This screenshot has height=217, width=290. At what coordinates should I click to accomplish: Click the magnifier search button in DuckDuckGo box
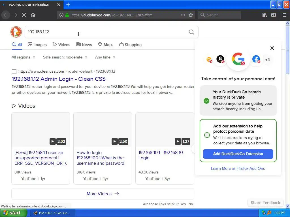click(191, 32)
